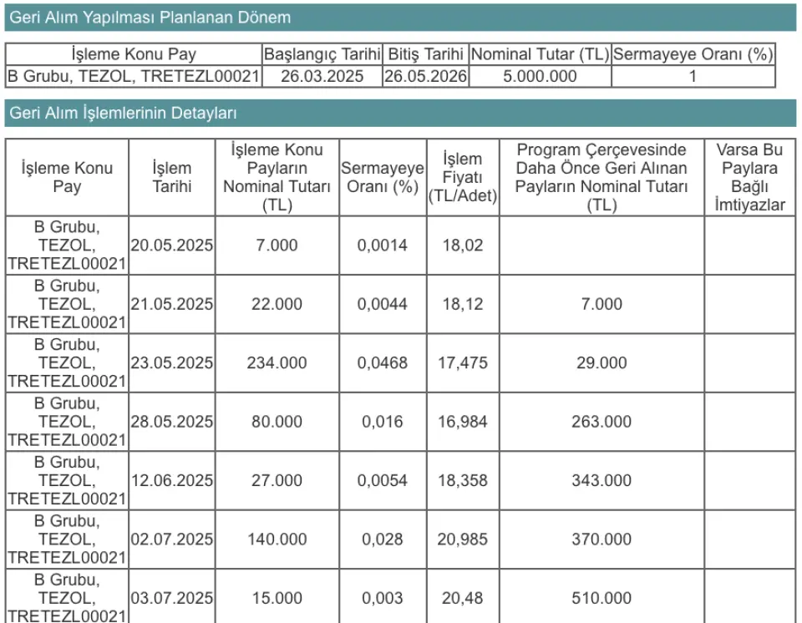
Task: Click the transaction price 17,475
Action: 463,363
